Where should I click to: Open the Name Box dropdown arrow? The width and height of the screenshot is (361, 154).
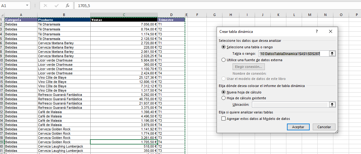click(x=27, y=6)
